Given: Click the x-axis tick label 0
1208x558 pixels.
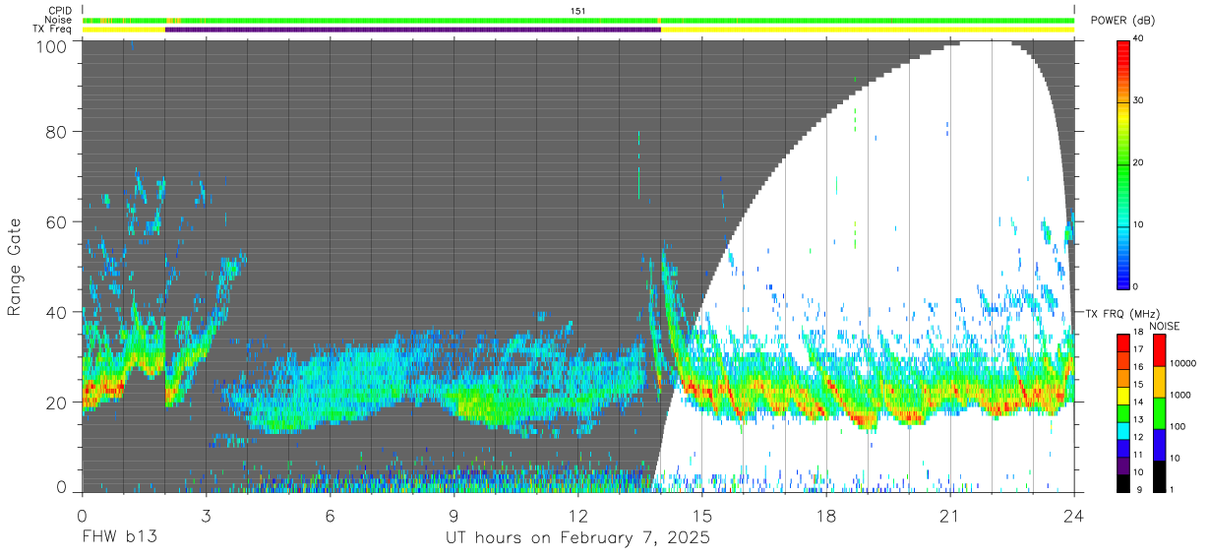Looking at the screenshot, I should (82, 515).
